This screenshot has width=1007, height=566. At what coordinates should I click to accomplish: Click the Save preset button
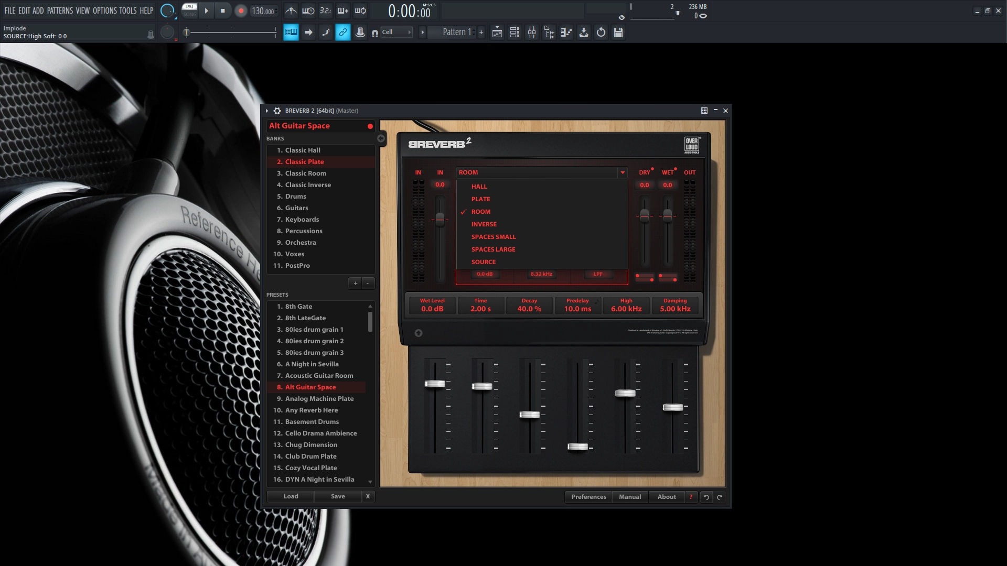(338, 496)
